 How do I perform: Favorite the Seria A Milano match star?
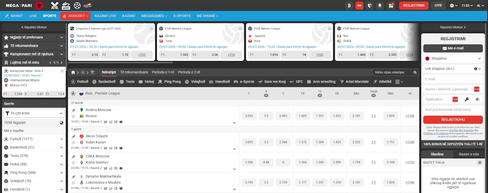tap(62, 71)
